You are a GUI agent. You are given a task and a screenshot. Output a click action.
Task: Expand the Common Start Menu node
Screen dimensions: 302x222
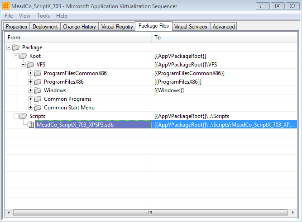pyautogui.click(x=30, y=107)
